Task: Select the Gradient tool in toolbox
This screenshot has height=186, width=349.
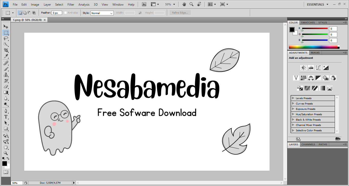Action: [6, 92]
